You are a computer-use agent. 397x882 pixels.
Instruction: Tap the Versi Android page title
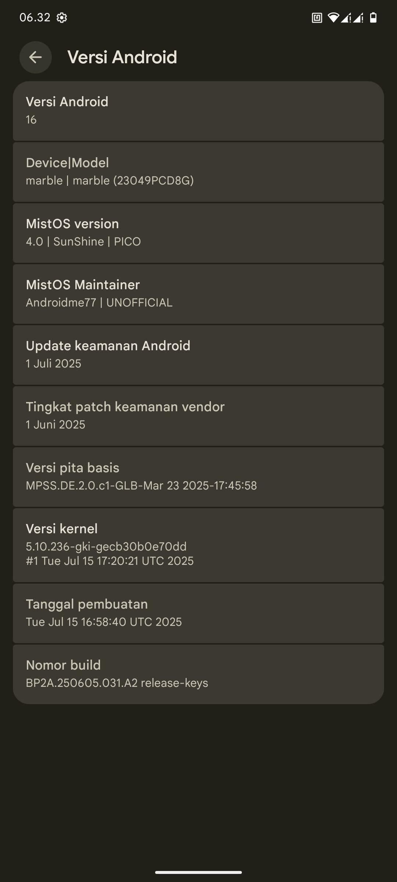pos(122,57)
